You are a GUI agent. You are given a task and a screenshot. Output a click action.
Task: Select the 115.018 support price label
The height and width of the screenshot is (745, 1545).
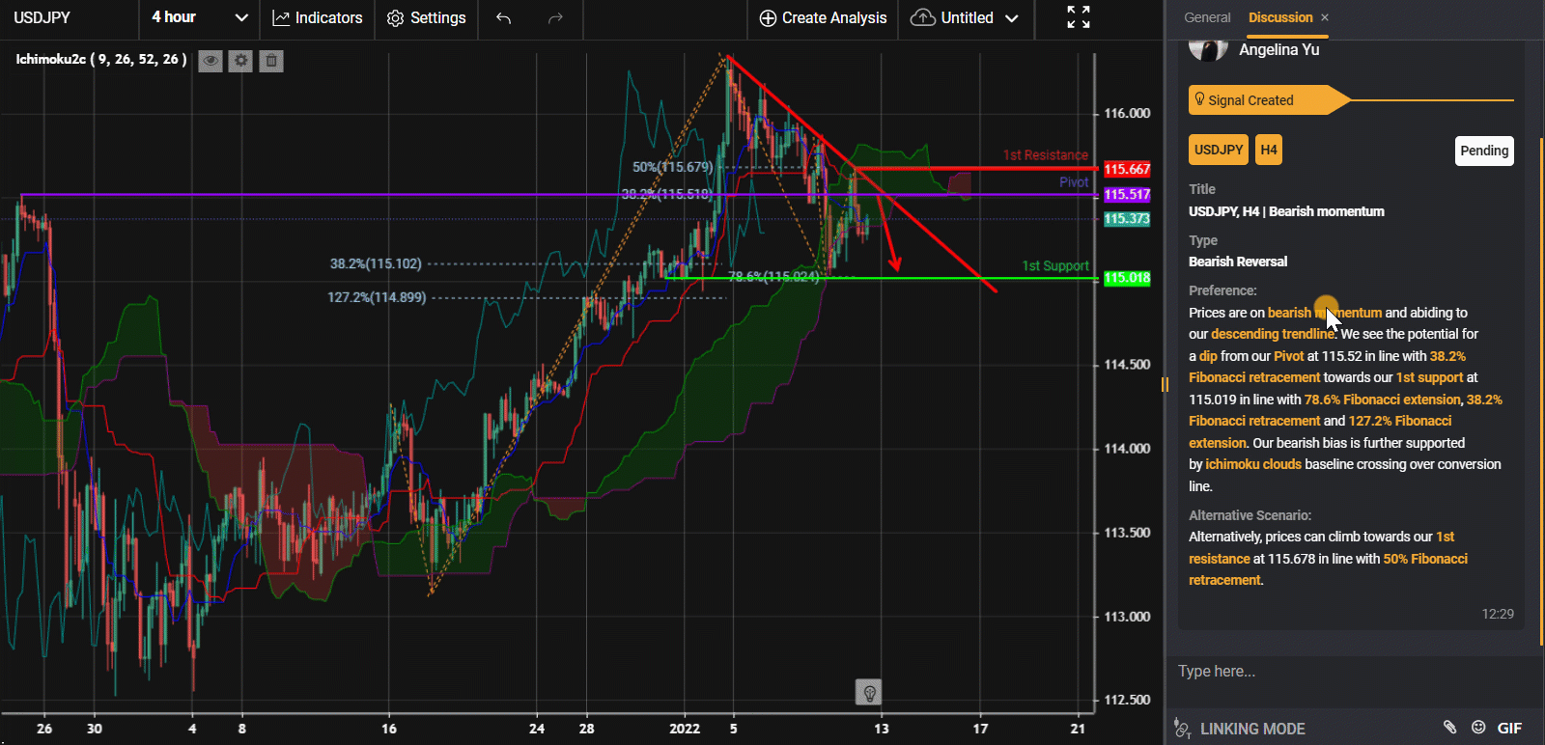click(1127, 278)
